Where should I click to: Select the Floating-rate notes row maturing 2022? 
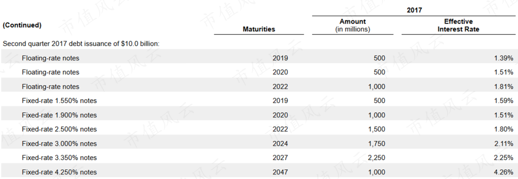coord(50,86)
